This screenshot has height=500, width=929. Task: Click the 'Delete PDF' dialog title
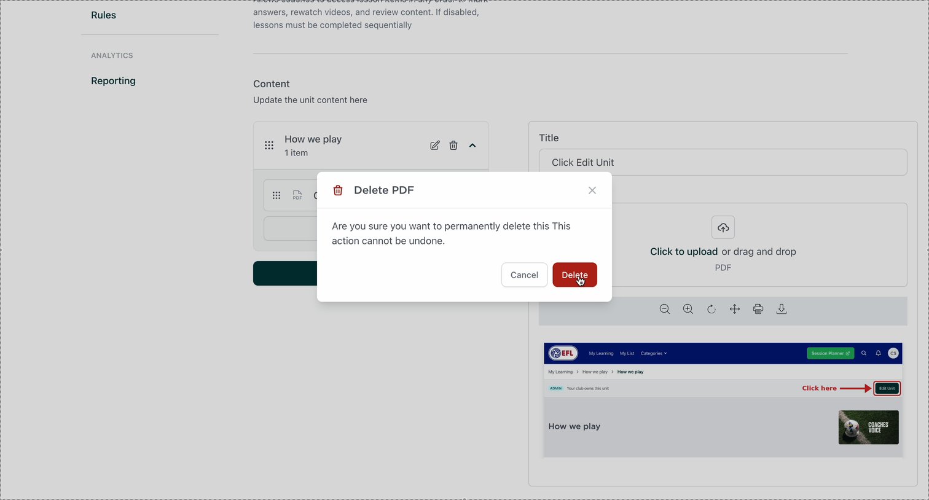(x=384, y=190)
